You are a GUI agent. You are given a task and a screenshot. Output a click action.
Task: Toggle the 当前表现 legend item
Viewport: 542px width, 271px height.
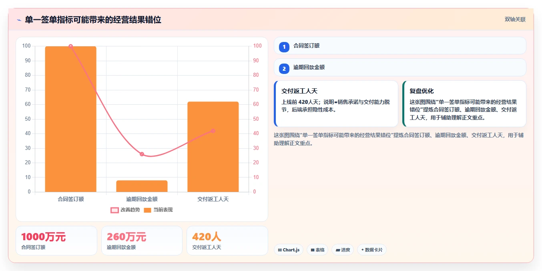pos(158,210)
